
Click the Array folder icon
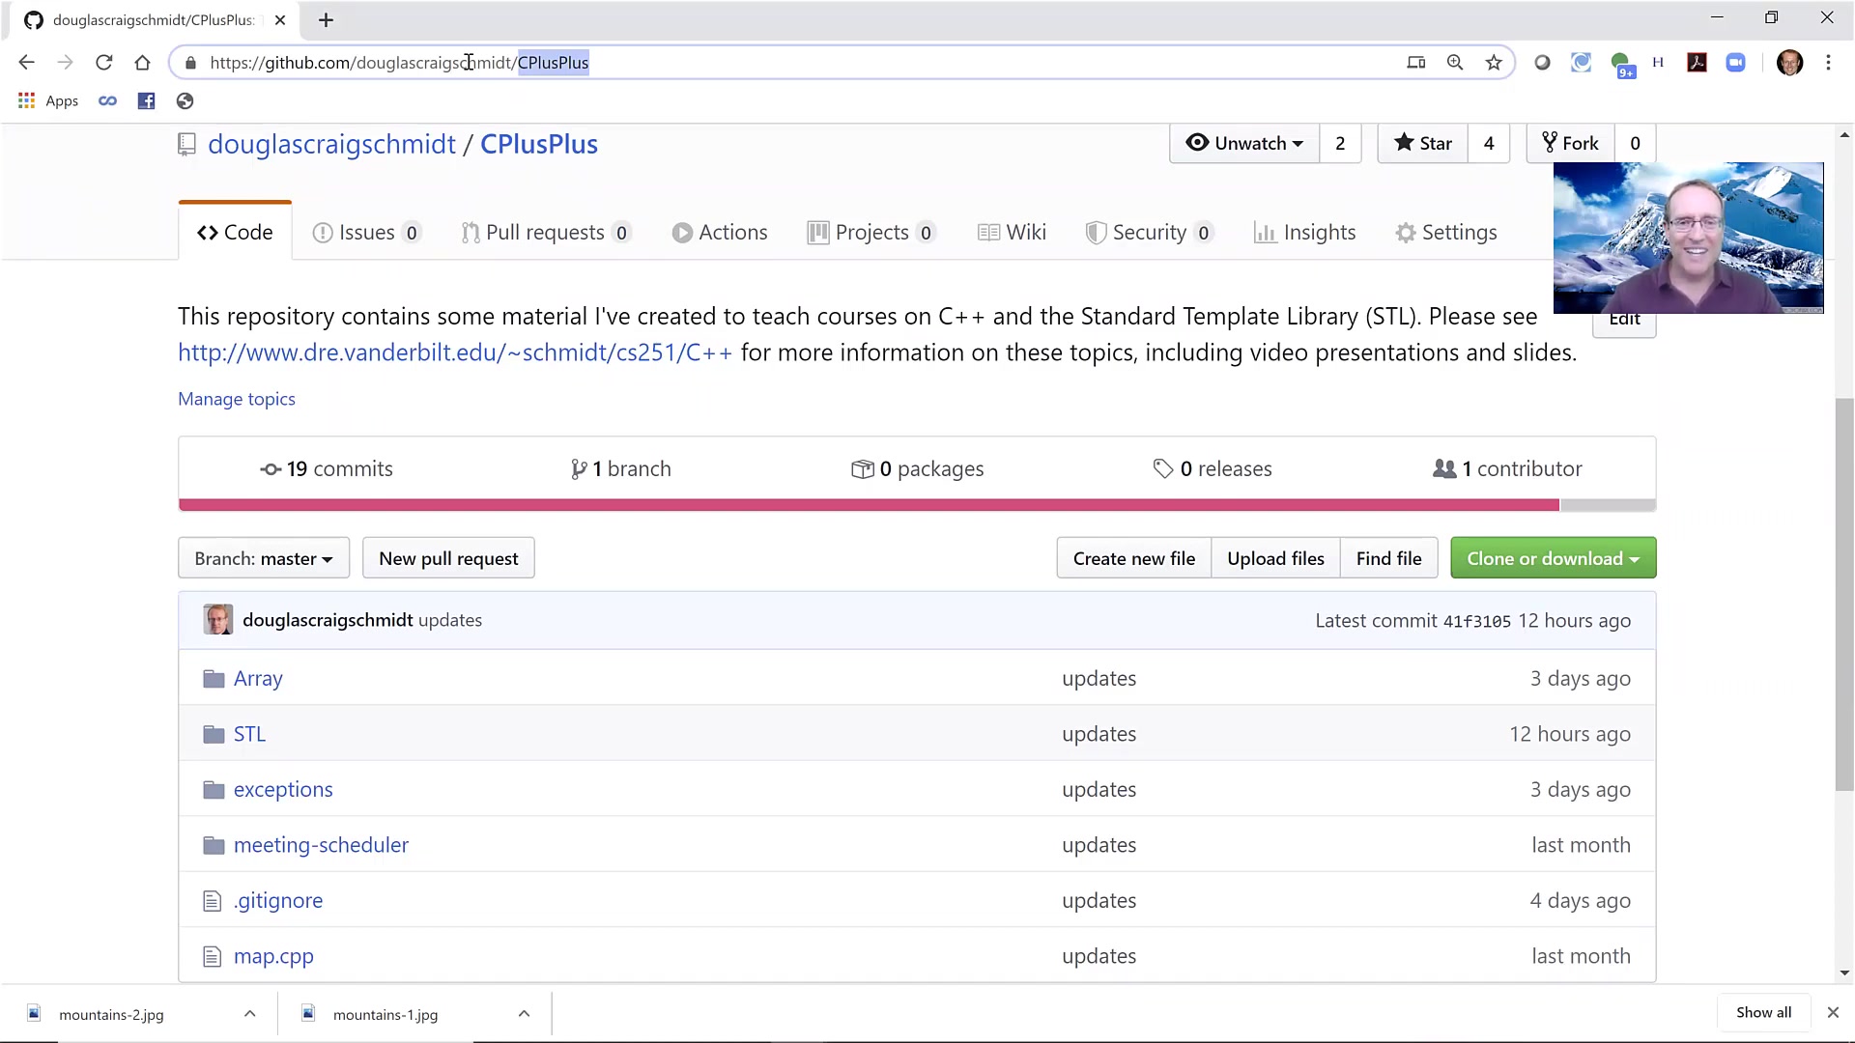tap(214, 679)
